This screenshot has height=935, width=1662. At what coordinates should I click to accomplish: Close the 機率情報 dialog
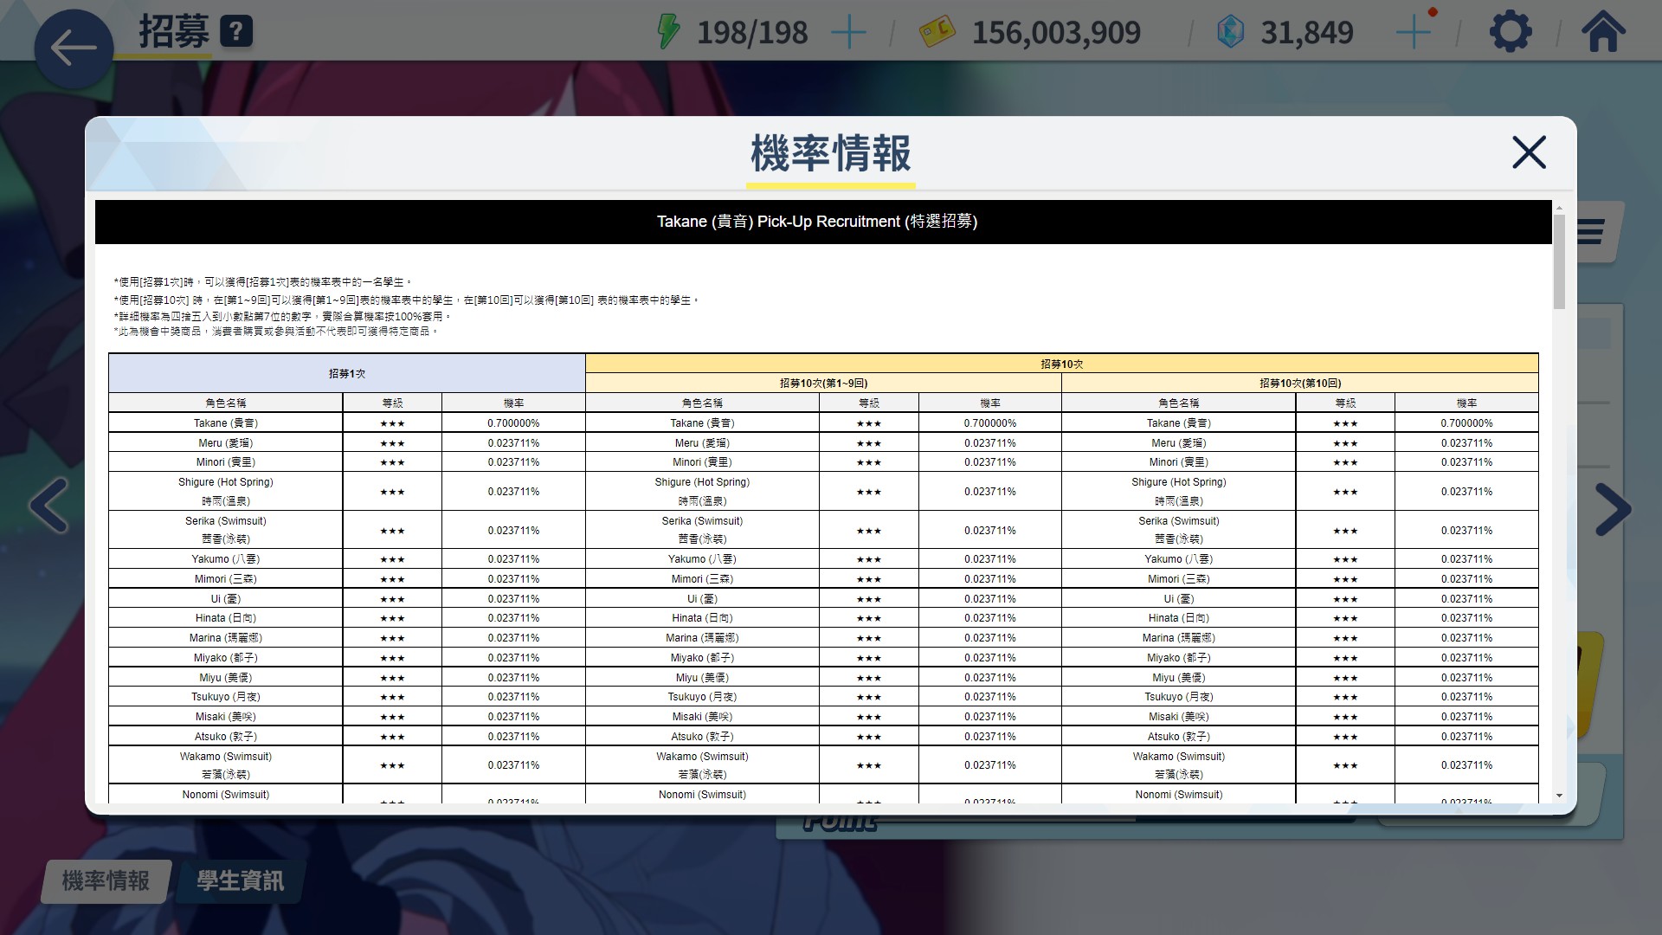point(1529,152)
